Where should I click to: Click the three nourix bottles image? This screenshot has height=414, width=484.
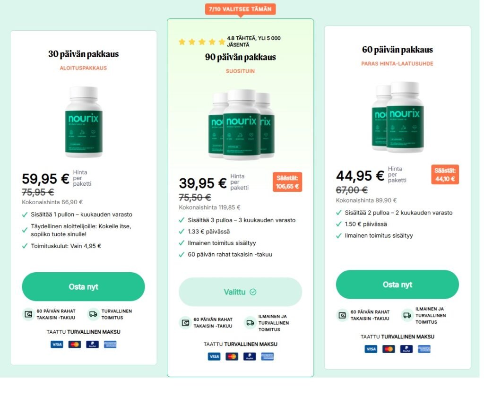pos(241,125)
